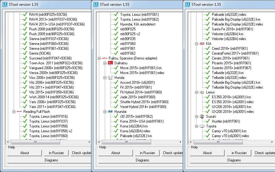Click horizontal scrollbar thumb in left window
The image size is (275, 172).
tap(36, 142)
